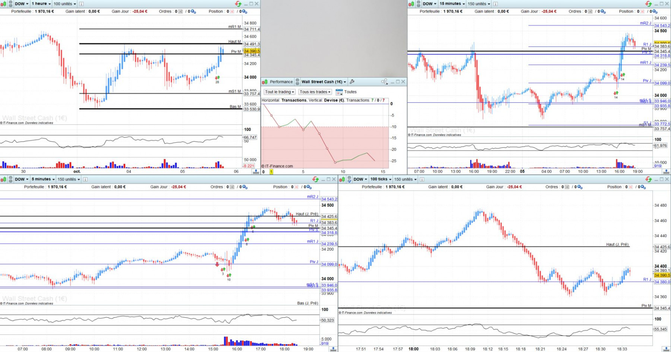671x352 pixels.
Task: Click the DOW symbol selector on 100 ticks chart
Action: [360, 179]
